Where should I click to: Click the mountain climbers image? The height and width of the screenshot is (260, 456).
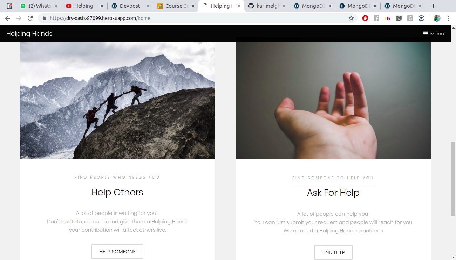[117, 100]
